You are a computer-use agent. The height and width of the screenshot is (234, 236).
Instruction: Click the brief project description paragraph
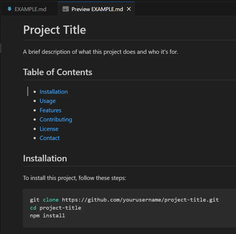click(x=101, y=52)
